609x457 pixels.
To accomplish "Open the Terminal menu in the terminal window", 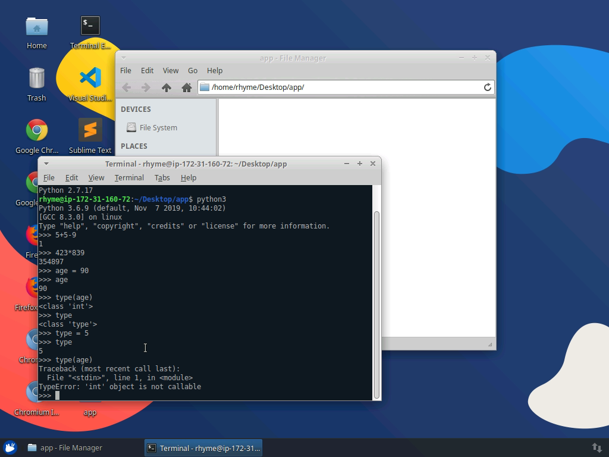I will click(129, 177).
